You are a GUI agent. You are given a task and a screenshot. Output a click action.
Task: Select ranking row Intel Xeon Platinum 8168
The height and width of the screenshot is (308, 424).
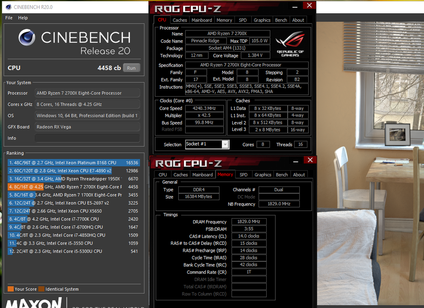(x=74, y=163)
